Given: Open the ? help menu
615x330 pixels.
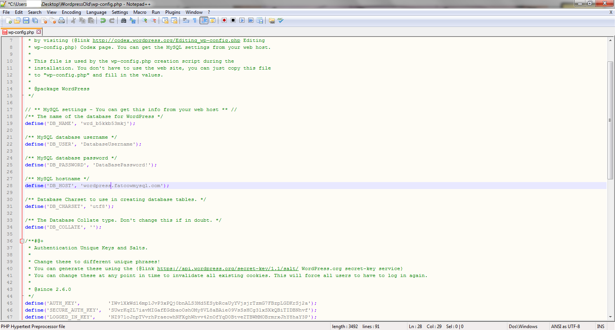Looking at the screenshot, I should [x=209, y=12].
